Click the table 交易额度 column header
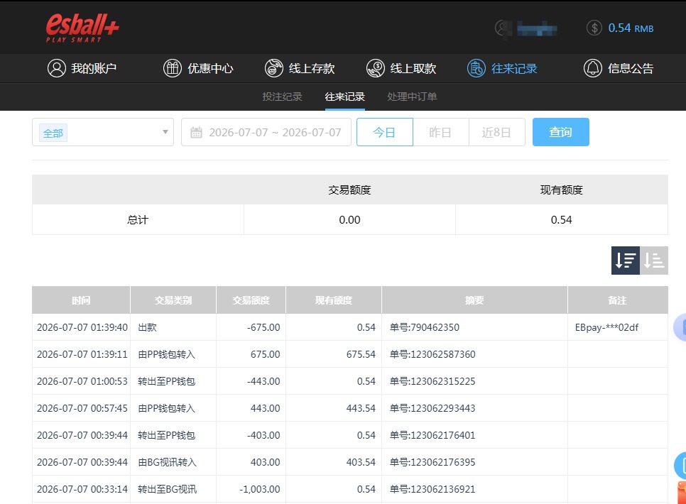 (x=251, y=300)
